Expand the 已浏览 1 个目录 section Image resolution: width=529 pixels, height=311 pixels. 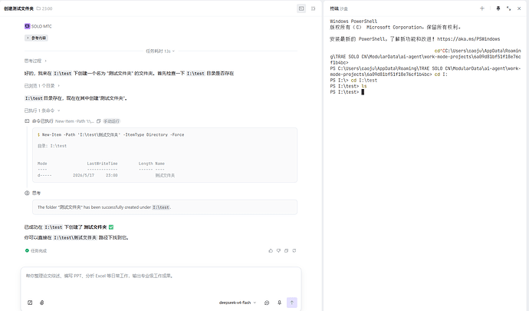tap(42, 86)
